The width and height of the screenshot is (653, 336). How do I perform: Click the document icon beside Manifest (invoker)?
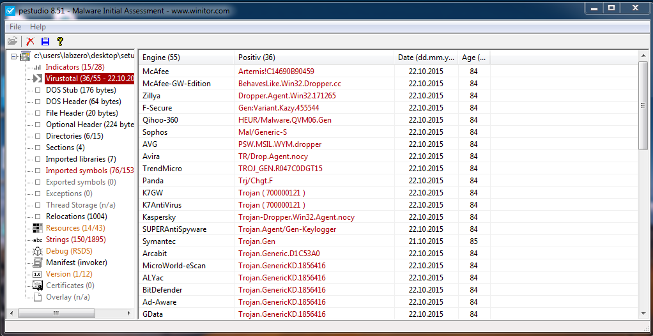[38, 263]
